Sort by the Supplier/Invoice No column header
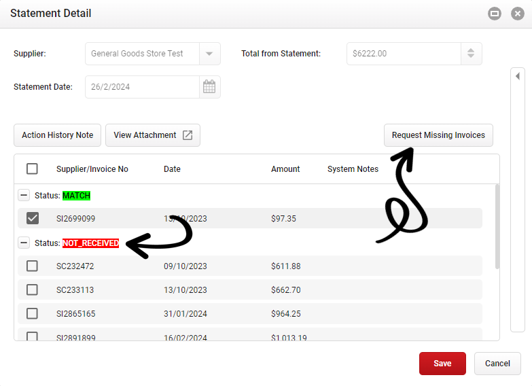Screen dimensions: 532x386 tap(92, 169)
